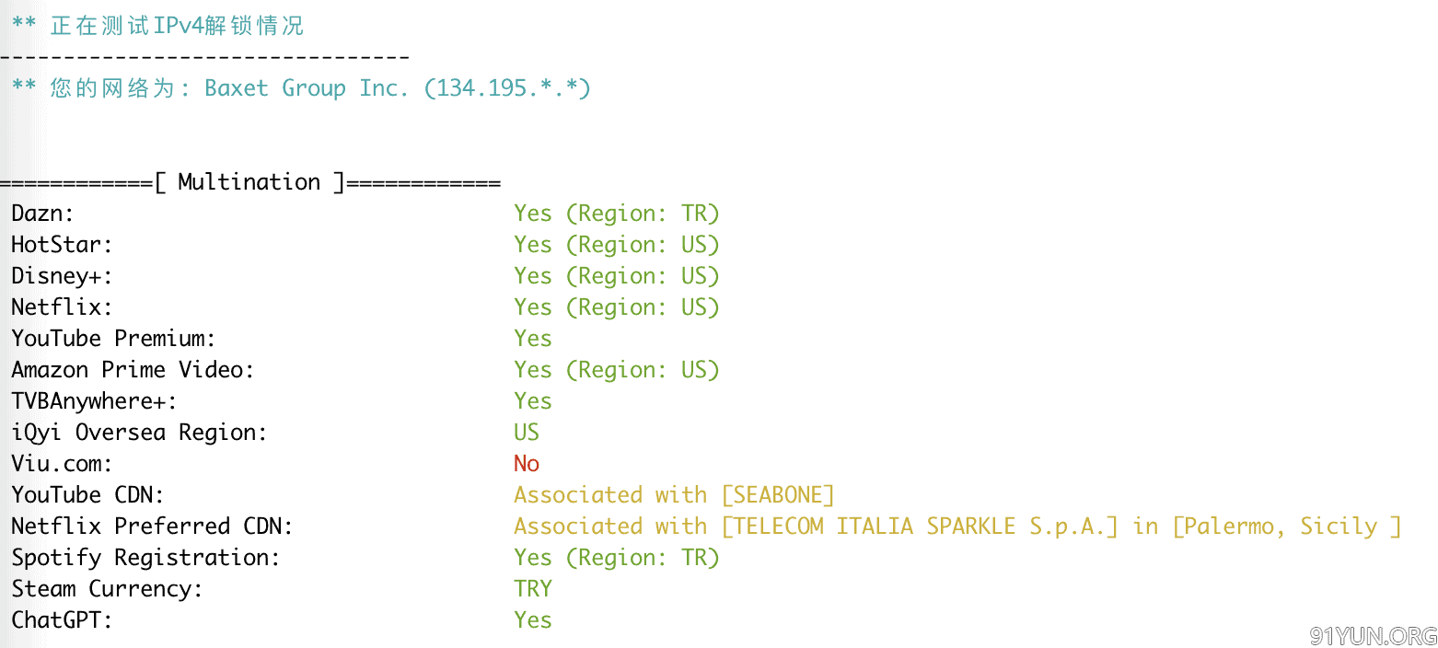Click the ChatGPT label
The image size is (1438, 648).
tap(62, 620)
